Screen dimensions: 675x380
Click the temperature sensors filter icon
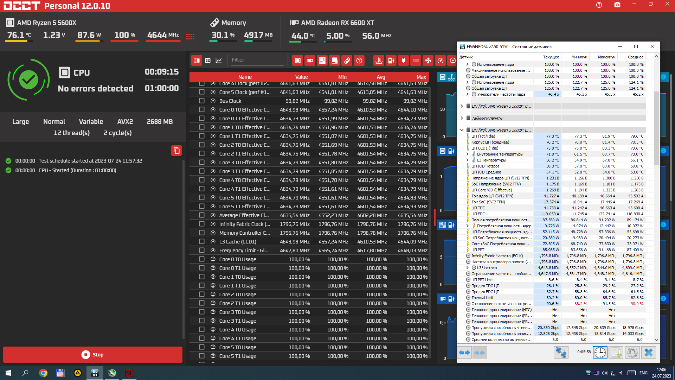(x=379, y=61)
